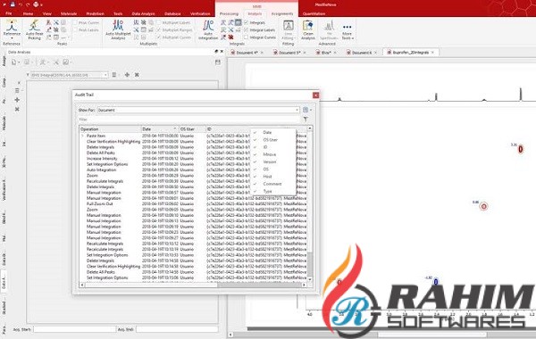This screenshot has width=536, height=339.
Task: Click the Audit Trail vertical scrollbar thumb
Action: point(310,264)
